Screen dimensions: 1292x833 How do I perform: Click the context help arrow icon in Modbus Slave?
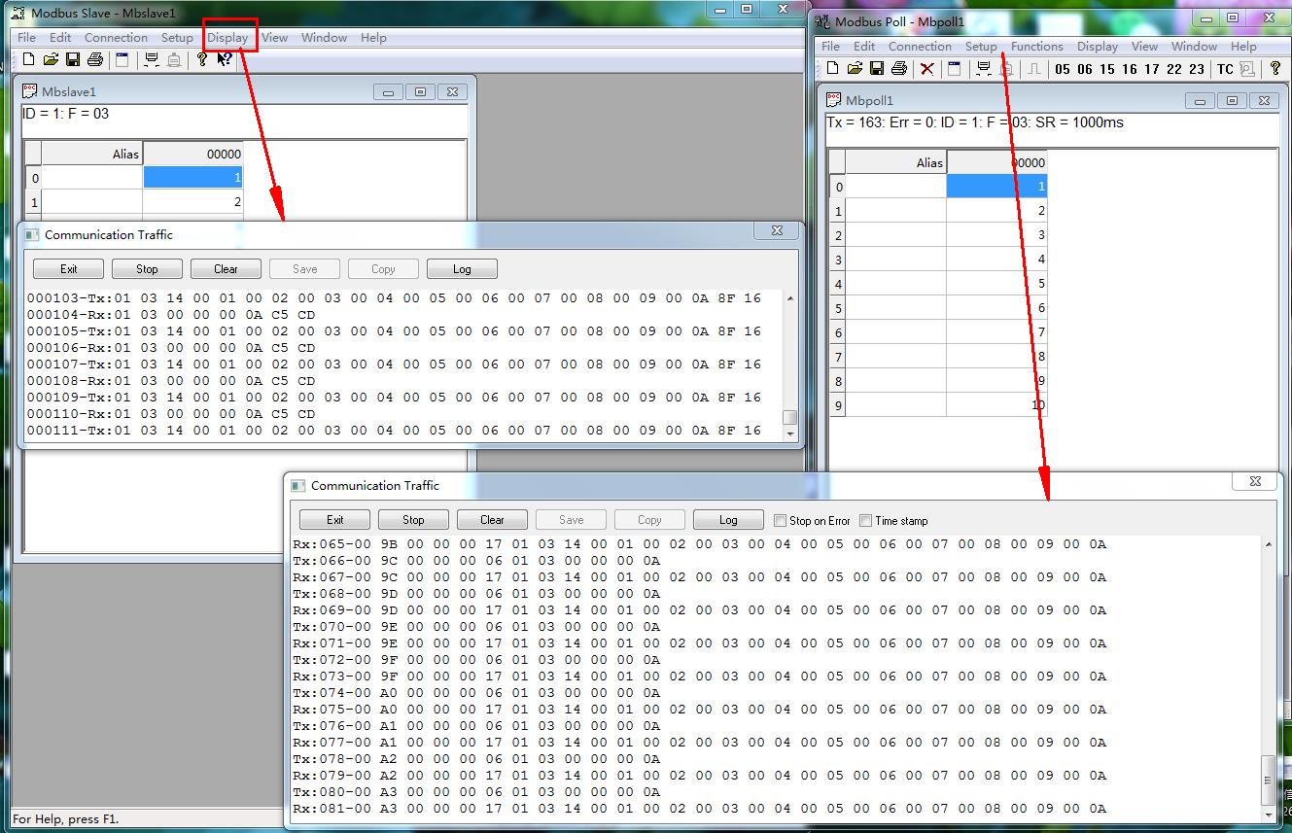[225, 60]
